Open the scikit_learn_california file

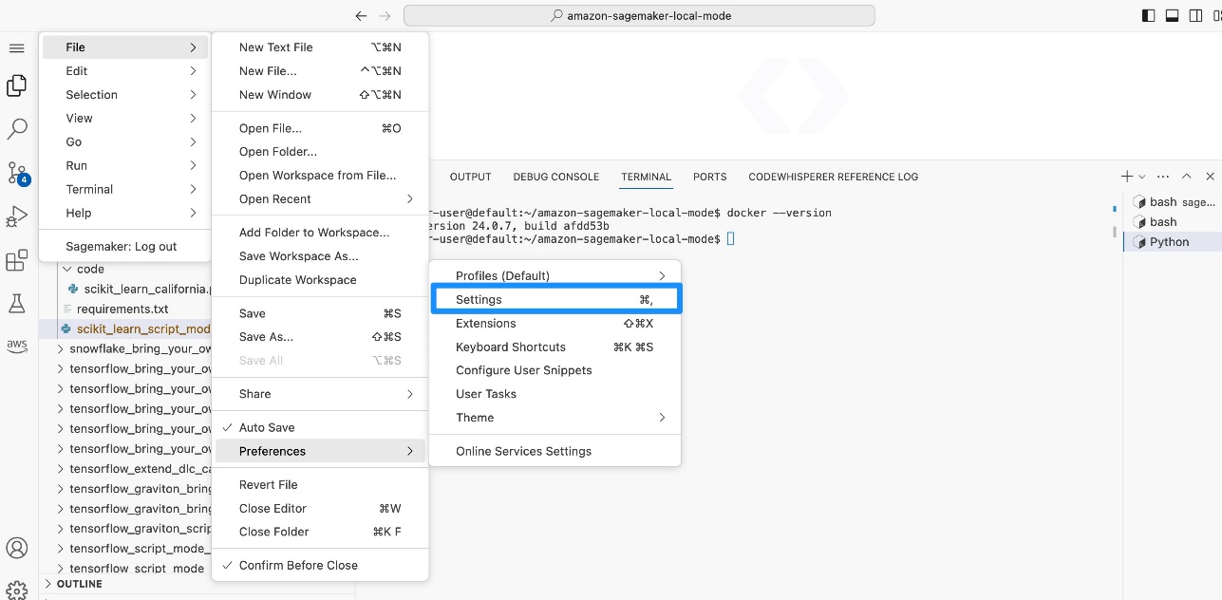pyautogui.click(x=147, y=289)
